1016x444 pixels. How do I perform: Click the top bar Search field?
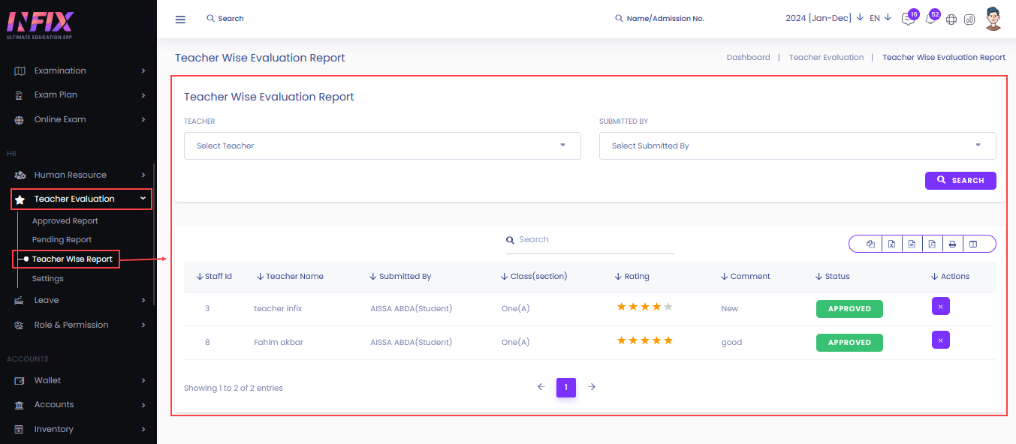click(225, 19)
